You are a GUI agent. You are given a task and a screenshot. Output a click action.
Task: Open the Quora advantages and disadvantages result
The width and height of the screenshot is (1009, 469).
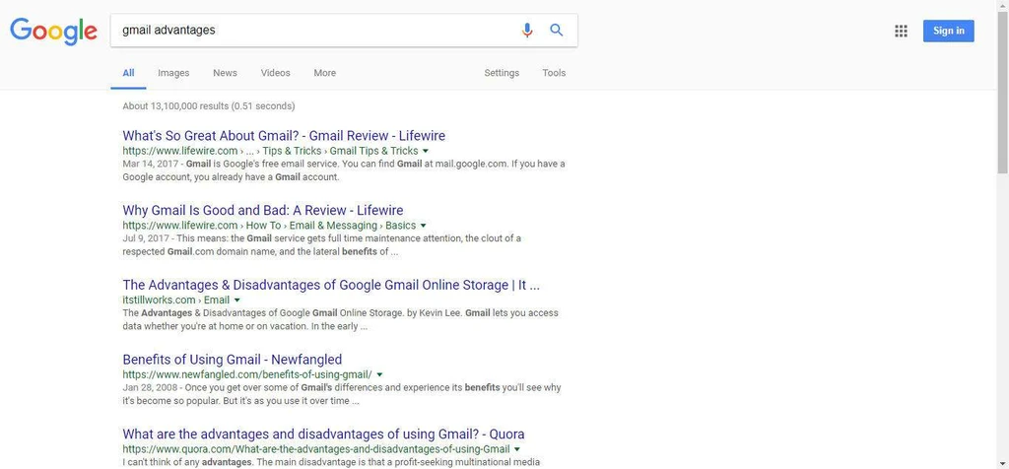click(x=323, y=434)
